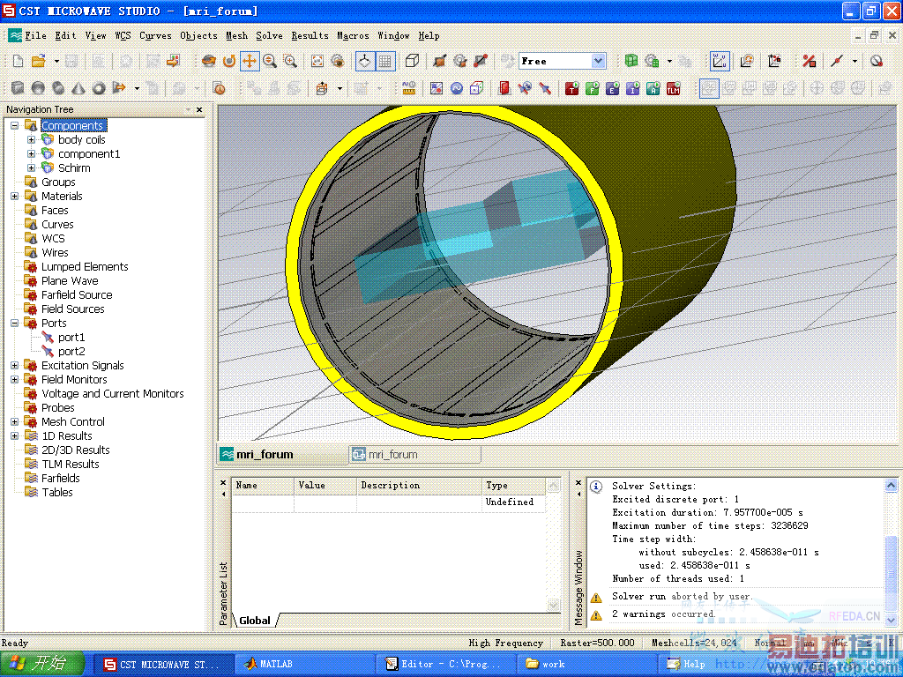Open the Solve menu
Viewport: 903px width, 677px height.
(269, 35)
